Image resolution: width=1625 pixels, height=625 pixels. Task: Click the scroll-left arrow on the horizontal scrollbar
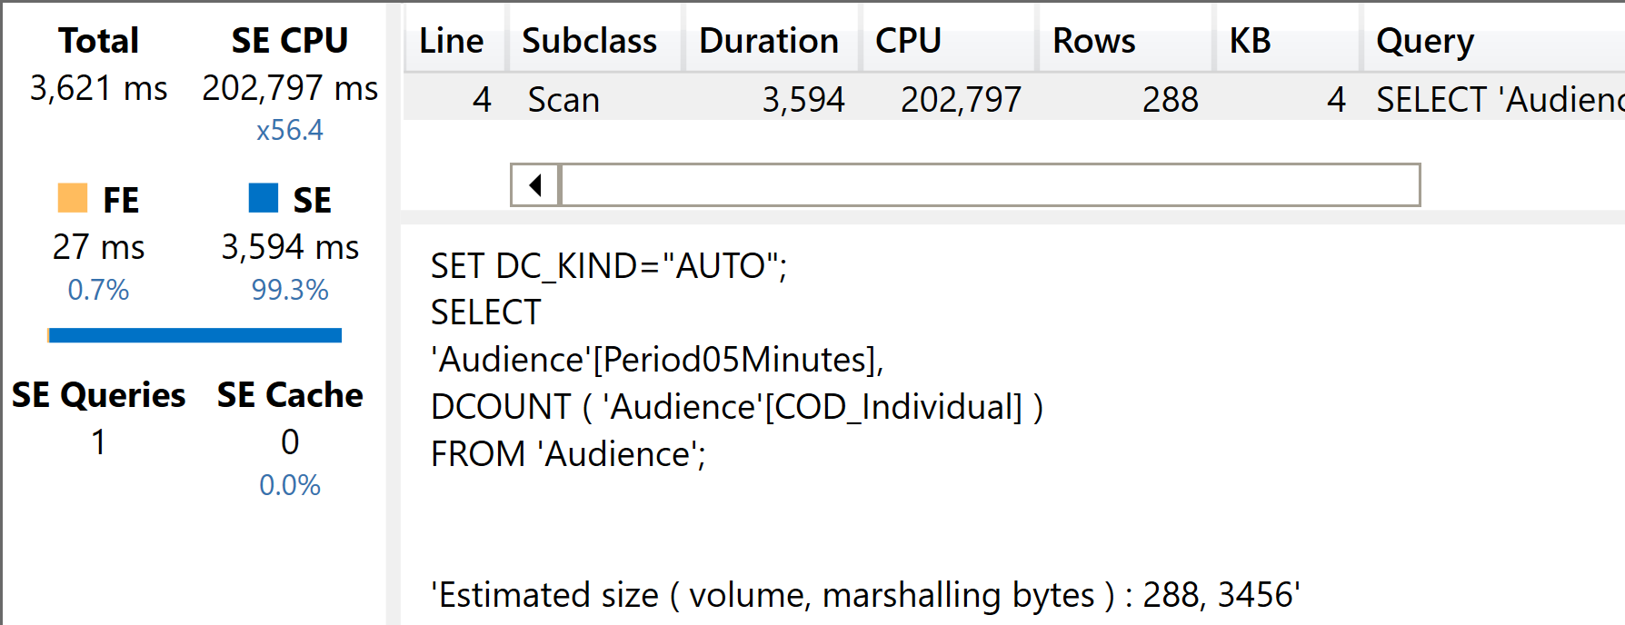(x=535, y=185)
